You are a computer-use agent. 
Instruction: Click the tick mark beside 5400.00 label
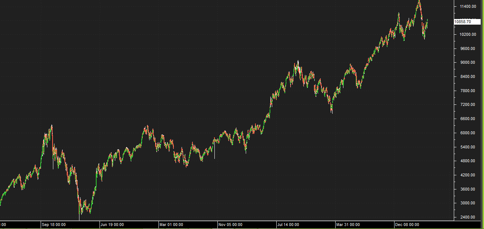point(456,147)
